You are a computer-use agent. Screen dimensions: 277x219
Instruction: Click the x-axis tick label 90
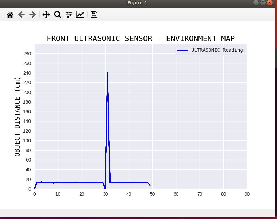247,194
